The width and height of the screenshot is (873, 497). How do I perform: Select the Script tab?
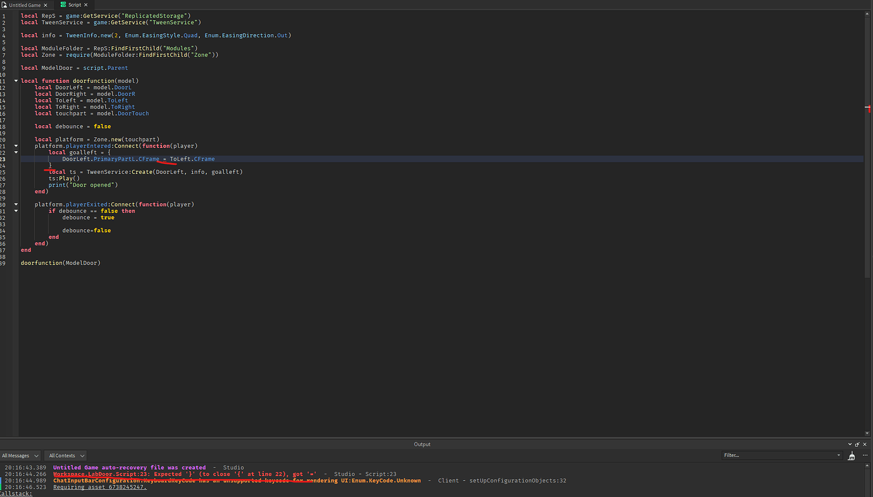pyautogui.click(x=74, y=4)
